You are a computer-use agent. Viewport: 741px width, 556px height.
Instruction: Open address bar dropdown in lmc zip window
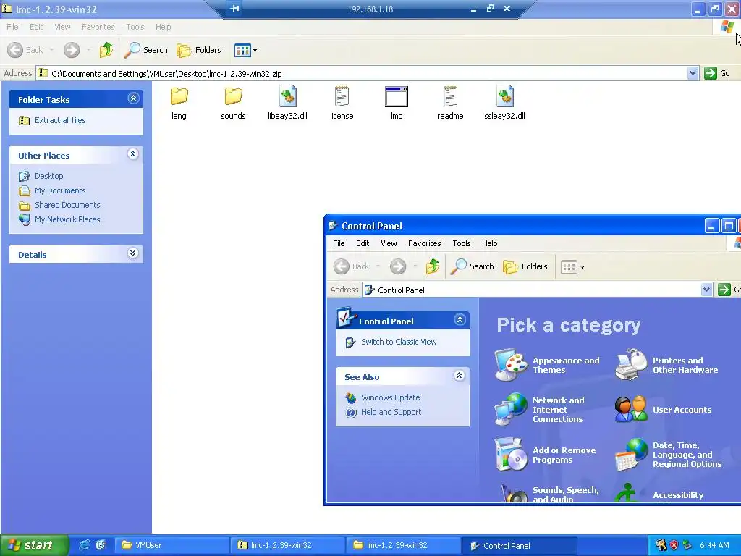click(693, 73)
